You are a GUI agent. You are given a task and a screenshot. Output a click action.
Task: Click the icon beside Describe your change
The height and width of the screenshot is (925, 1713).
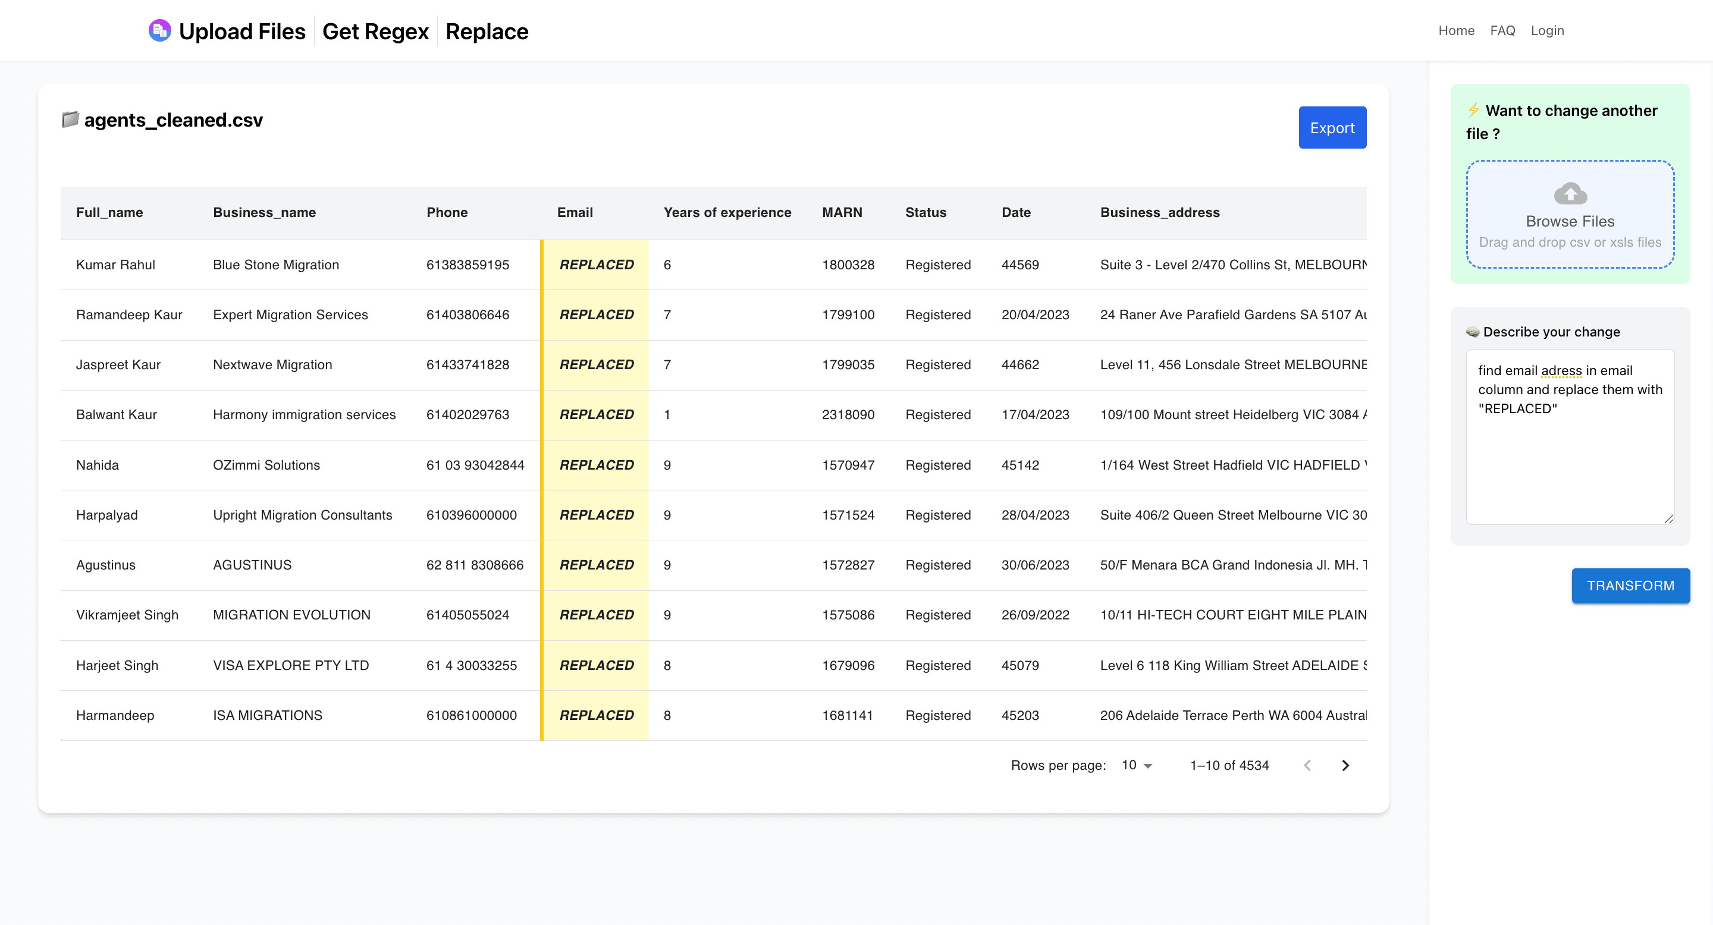[x=1472, y=332]
